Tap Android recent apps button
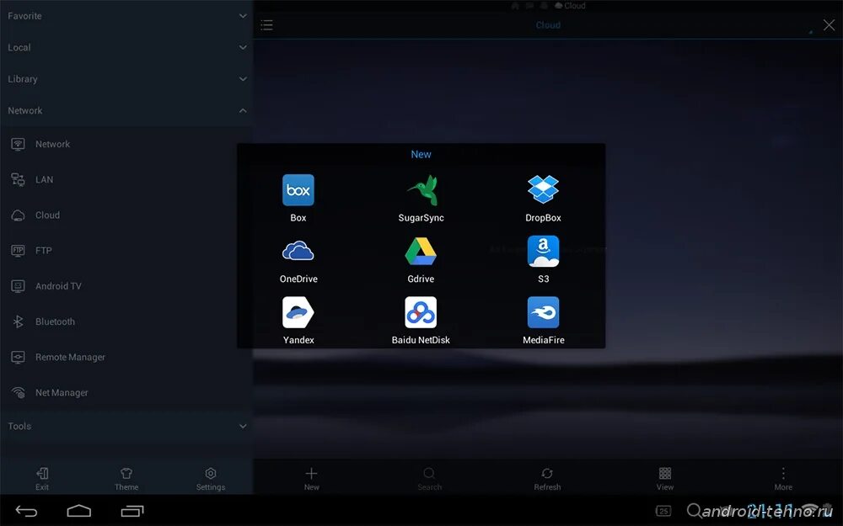 pyautogui.click(x=132, y=511)
